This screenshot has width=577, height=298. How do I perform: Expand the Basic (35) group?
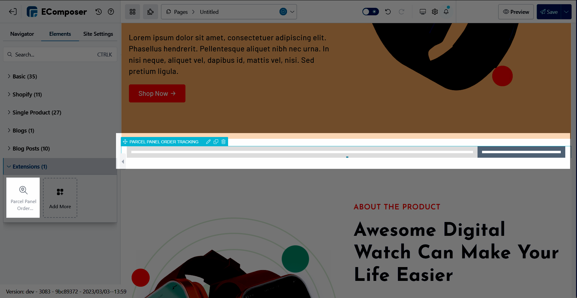coord(60,76)
